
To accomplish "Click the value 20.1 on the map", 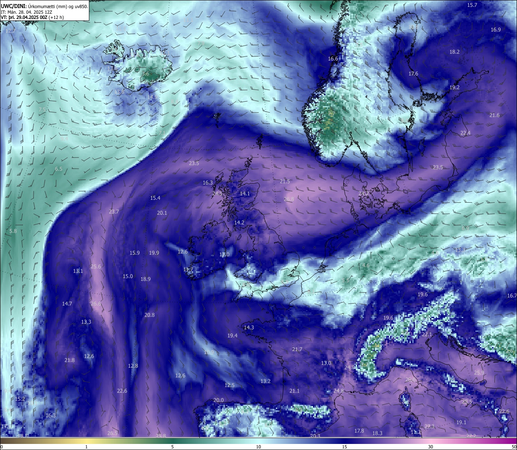I will tap(162, 213).
